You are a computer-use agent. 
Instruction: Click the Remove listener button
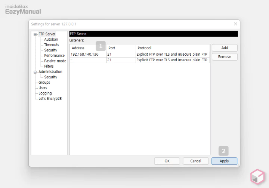[225, 57]
